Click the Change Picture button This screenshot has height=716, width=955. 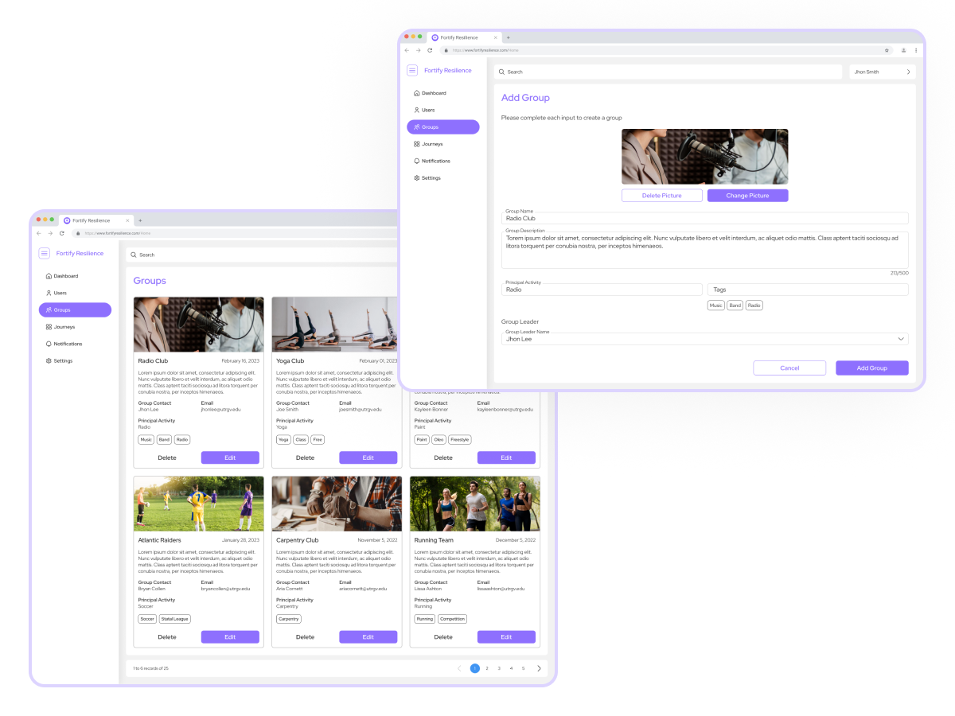(748, 196)
